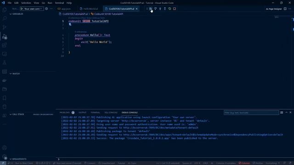Click the Colorize status bar item
This screenshot has width=294, height=165.
pyautogui.click(x=244, y=163)
